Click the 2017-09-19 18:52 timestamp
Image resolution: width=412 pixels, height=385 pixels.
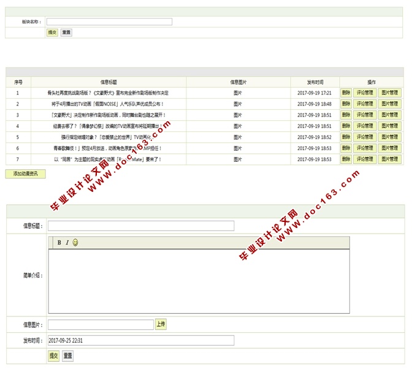click(x=315, y=137)
